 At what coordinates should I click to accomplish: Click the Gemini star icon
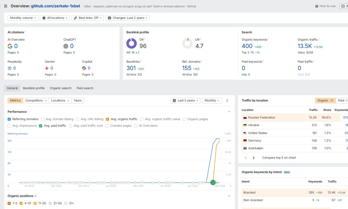(x=47, y=68)
